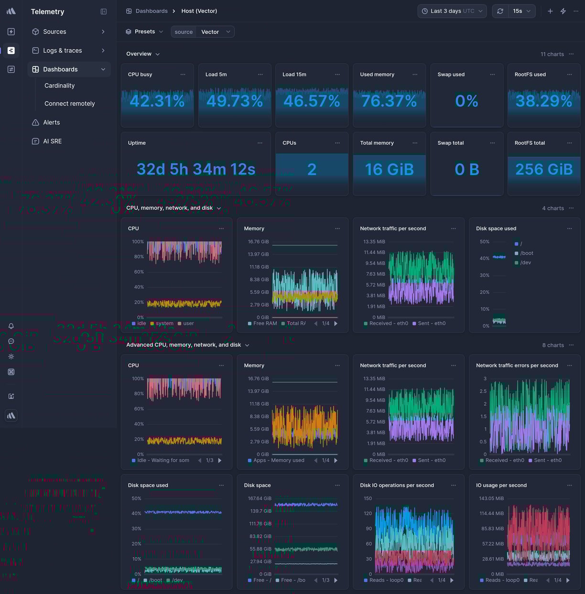Open the chat support bubble icon
Image resolution: width=585 pixels, height=594 pixels.
point(11,341)
